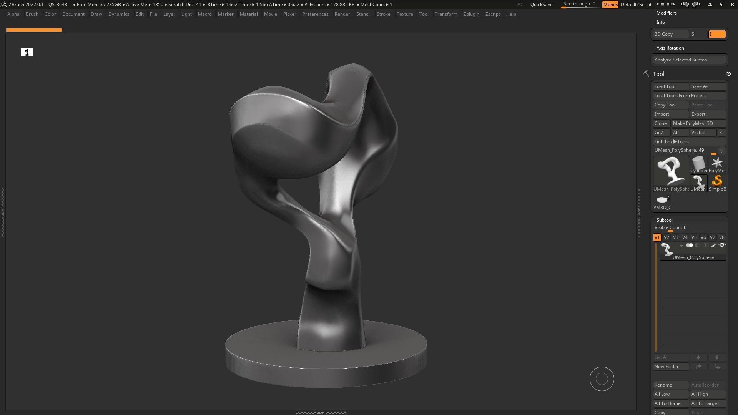Click the move subtool up arrow
Image resolution: width=738 pixels, height=415 pixels.
point(698,357)
